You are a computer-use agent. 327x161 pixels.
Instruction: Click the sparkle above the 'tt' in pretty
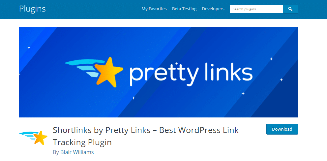[x=176, y=63]
